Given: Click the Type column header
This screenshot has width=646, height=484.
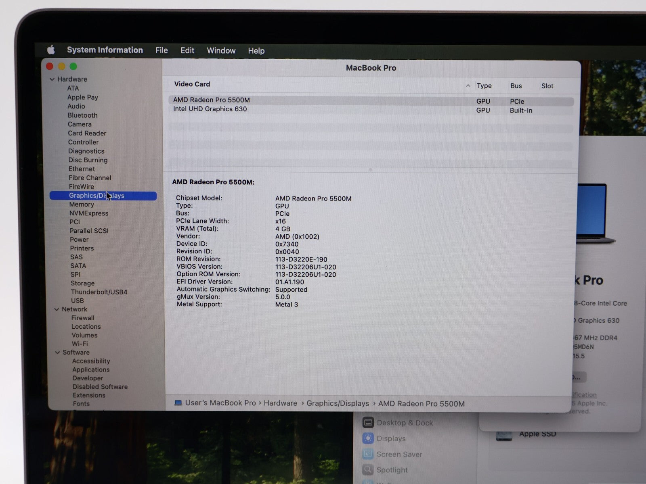Looking at the screenshot, I should point(484,86).
